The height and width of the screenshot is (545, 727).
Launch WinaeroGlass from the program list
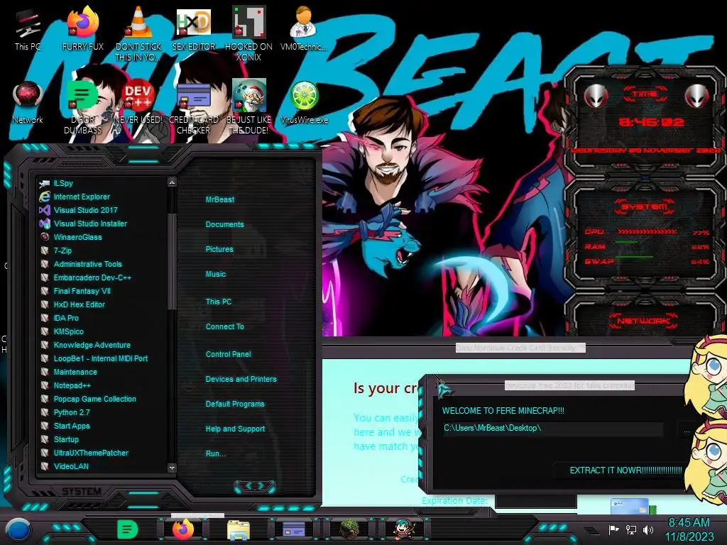coord(77,237)
